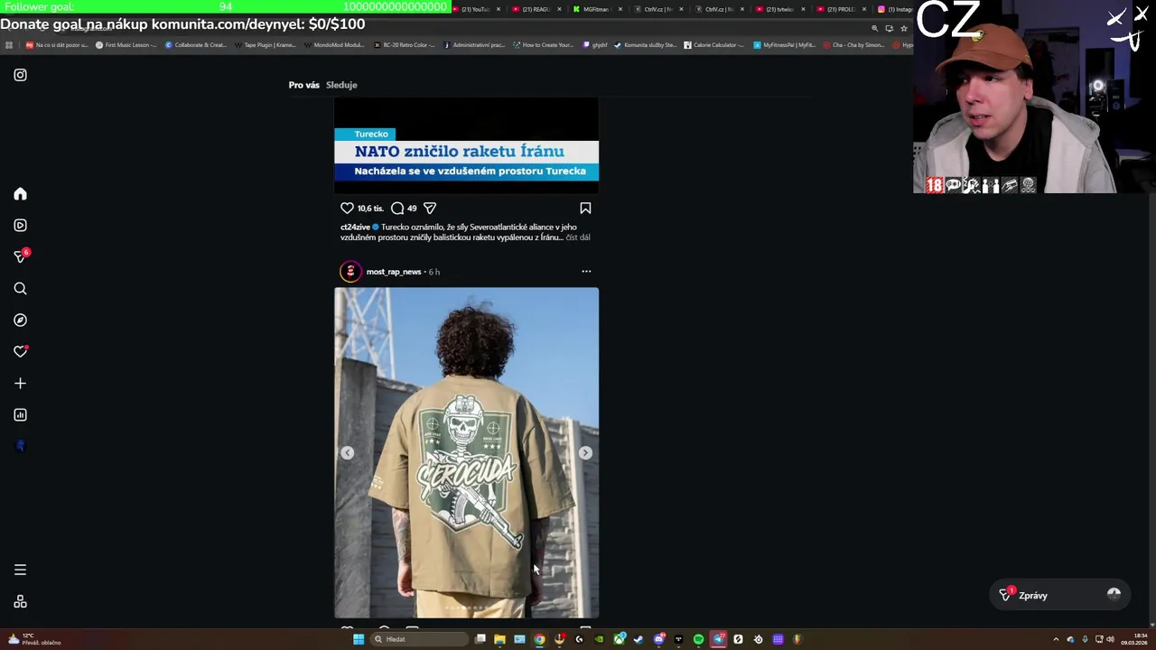Screen dimensions: 1156x650
Task: Click the zoom magnifier in address bar
Action: click(x=874, y=28)
